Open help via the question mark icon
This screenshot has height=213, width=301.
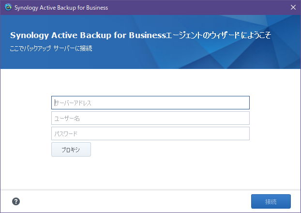[16, 201]
